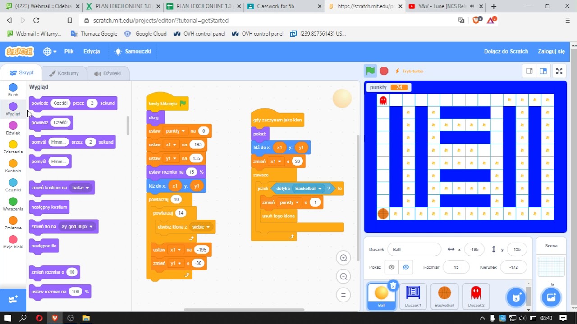
Task: Open File Explorer from the taskbar
Action: point(86,318)
